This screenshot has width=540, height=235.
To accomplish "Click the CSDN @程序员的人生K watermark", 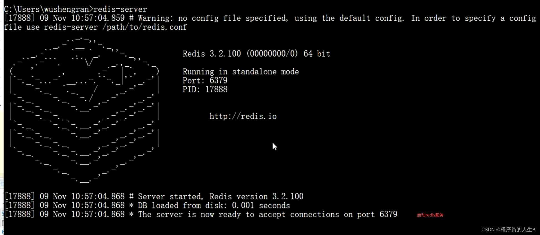I will coord(508,230).
